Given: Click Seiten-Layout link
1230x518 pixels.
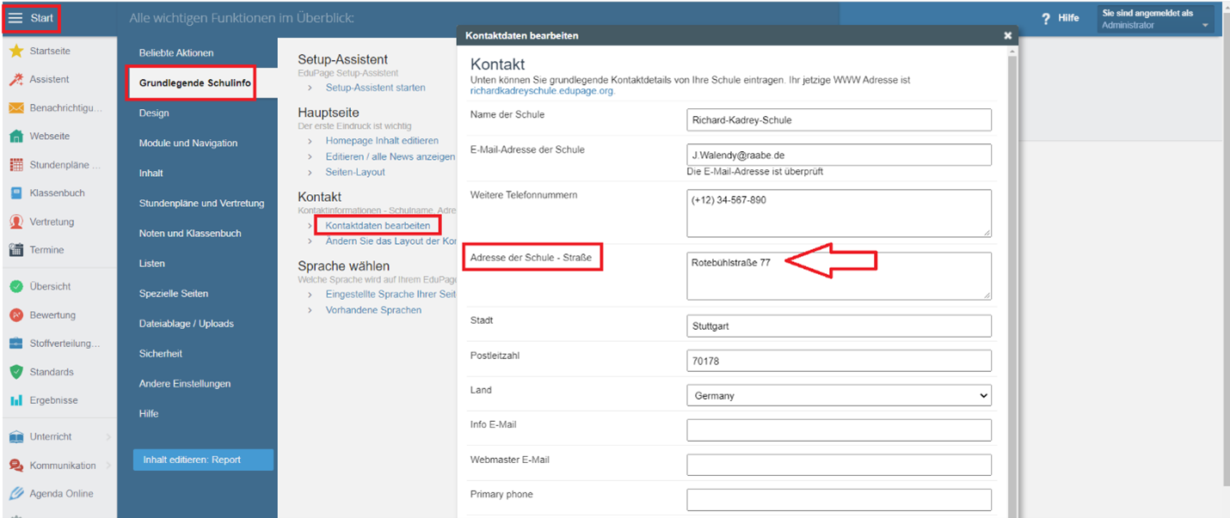Looking at the screenshot, I should [x=355, y=172].
